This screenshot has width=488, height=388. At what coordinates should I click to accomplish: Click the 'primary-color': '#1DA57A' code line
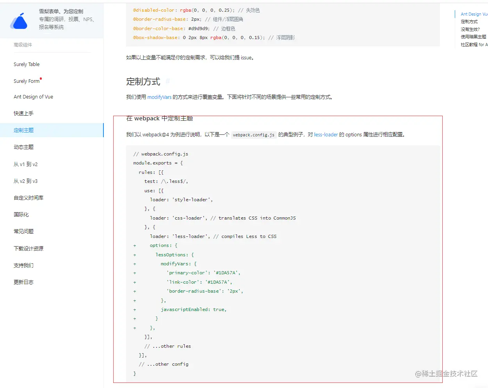click(203, 273)
